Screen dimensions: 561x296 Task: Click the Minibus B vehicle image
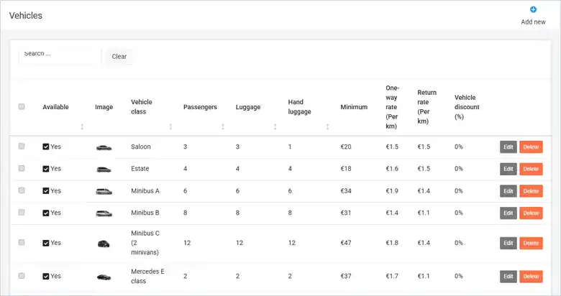(x=104, y=213)
